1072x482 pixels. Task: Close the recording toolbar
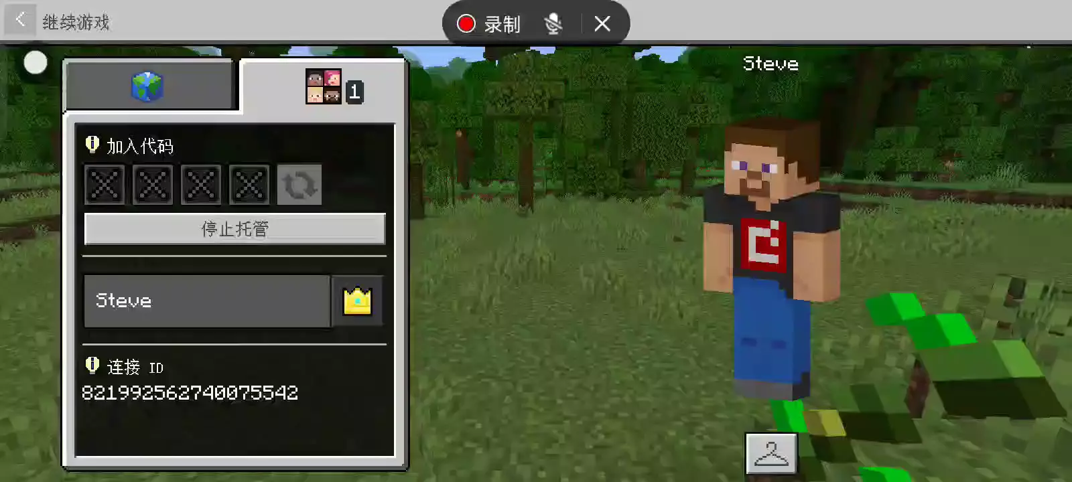click(602, 24)
